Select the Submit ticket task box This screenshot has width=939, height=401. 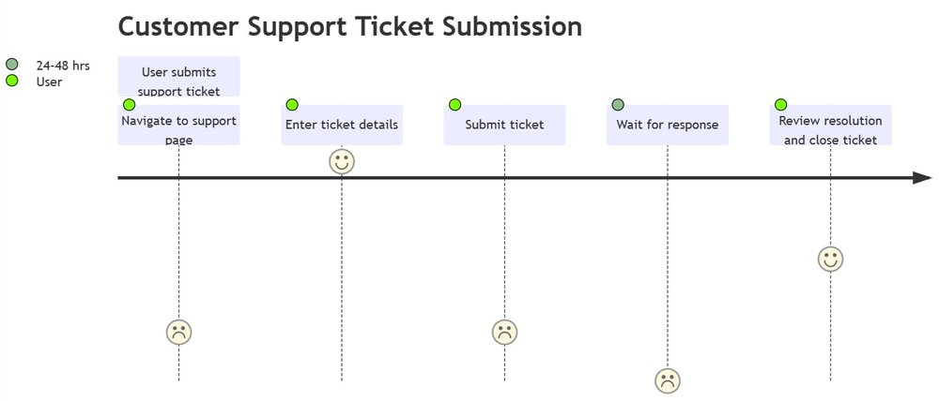pyautogui.click(x=505, y=125)
